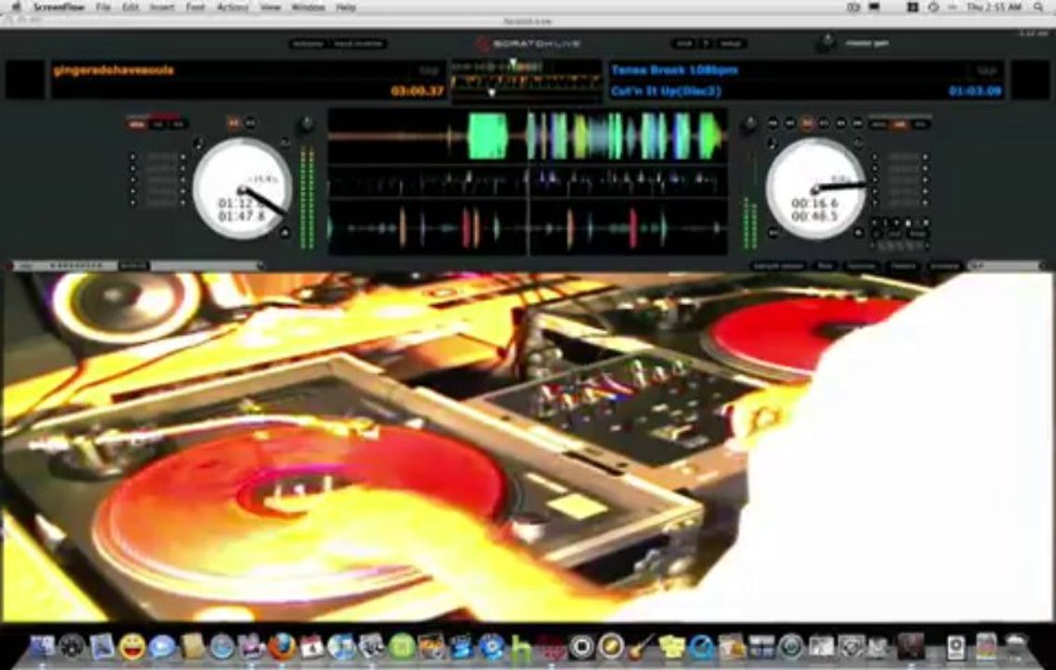1056x670 pixels.
Task: Open Firefox from the Dock
Action: tap(282, 647)
